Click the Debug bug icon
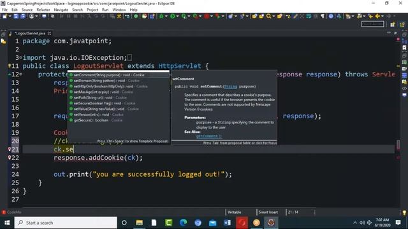This screenshot has height=229, width=408. (x=161, y=16)
